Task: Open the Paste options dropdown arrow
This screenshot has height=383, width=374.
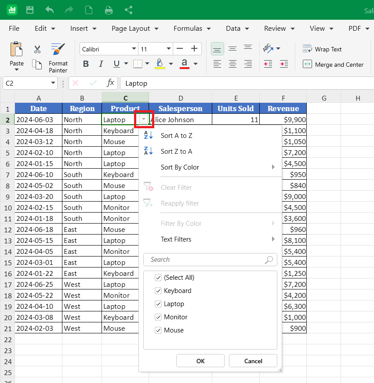Action: [17, 70]
